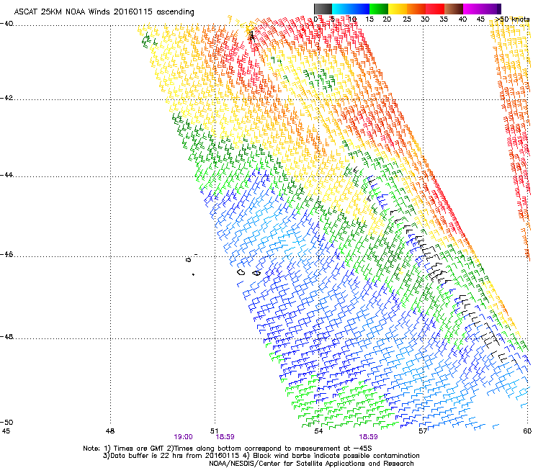533x468 pixels.
Task: Click the '-46' latitude axis label
Action: (x=6, y=254)
